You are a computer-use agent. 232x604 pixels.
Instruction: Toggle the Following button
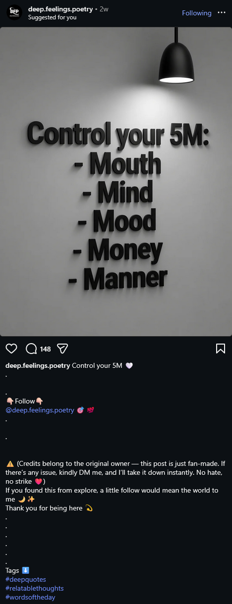[197, 13]
